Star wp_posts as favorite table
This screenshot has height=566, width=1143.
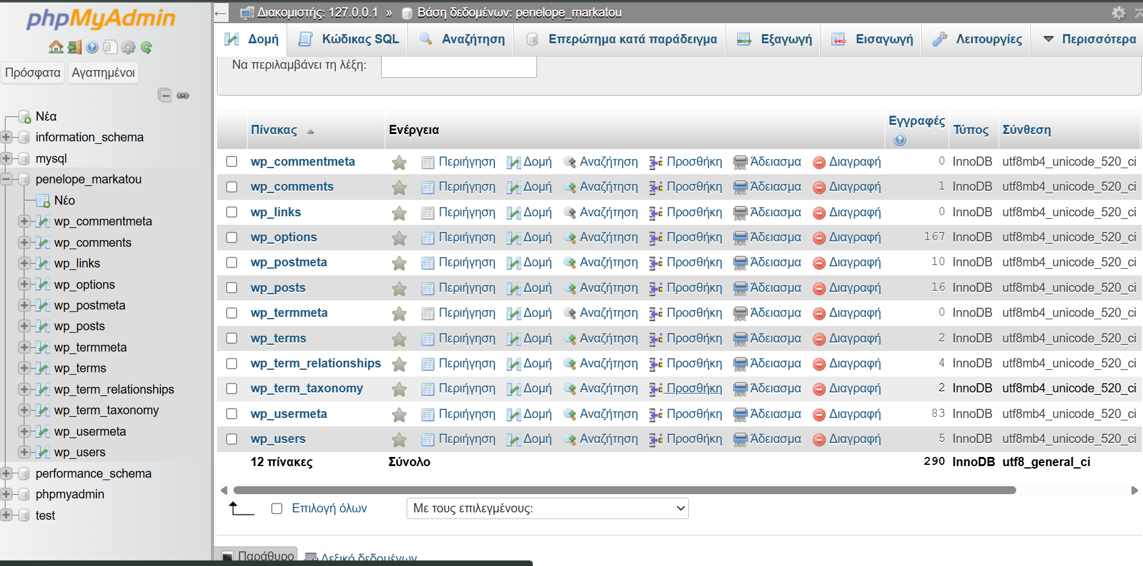(399, 288)
